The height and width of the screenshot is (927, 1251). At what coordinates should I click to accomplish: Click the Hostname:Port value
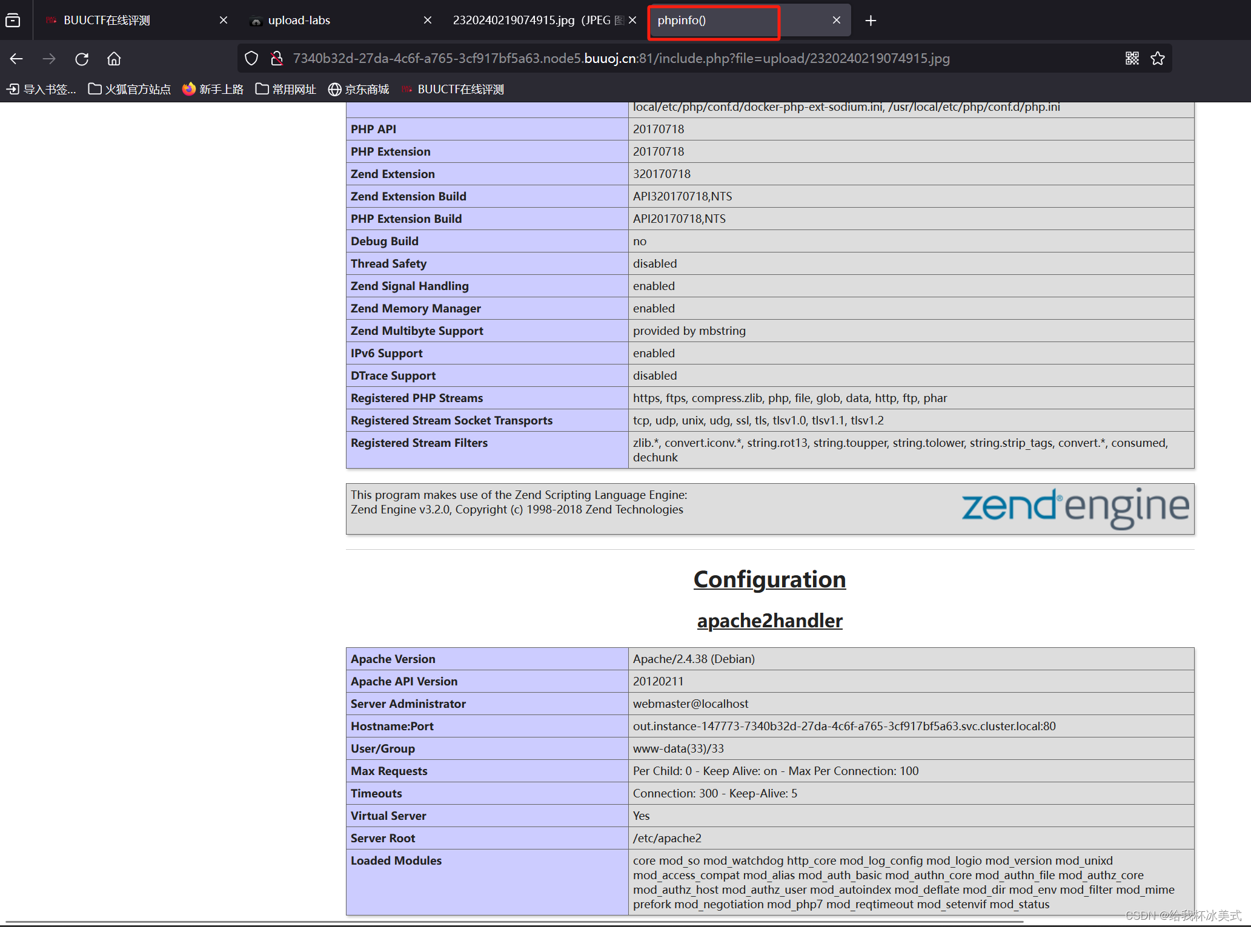(x=844, y=726)
